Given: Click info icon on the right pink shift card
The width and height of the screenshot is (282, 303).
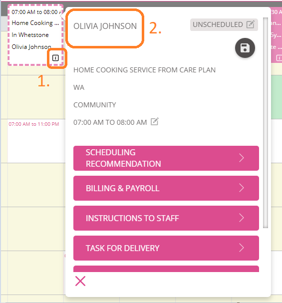Looking at the screenshot, I should coord(280,58).
